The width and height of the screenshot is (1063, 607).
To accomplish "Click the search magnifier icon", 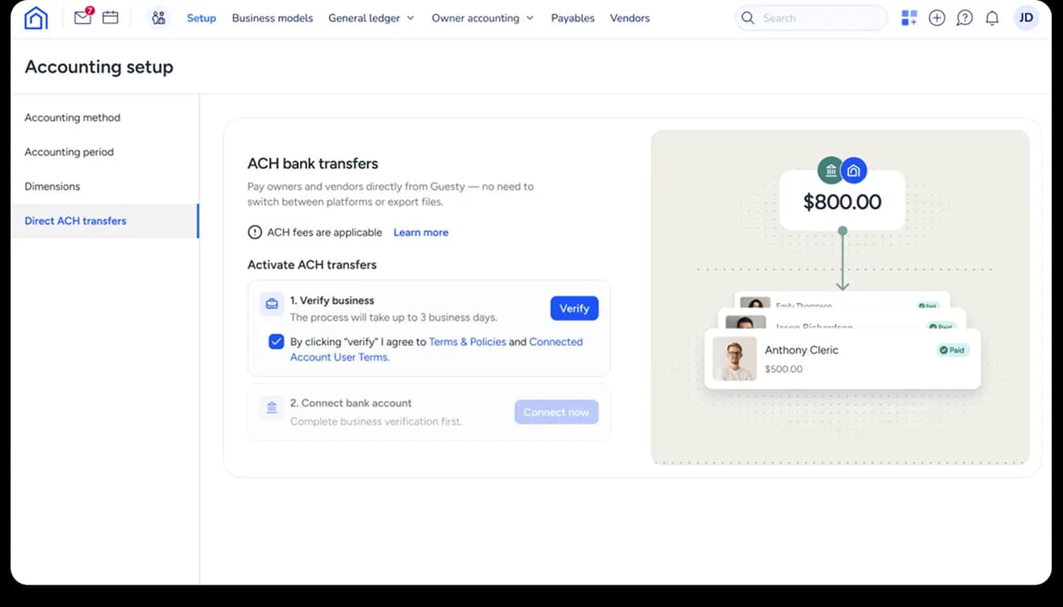I will point(748,18).
